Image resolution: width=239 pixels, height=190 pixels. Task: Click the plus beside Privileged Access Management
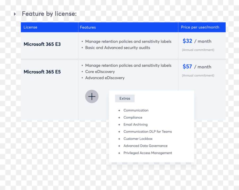(119, 153)
